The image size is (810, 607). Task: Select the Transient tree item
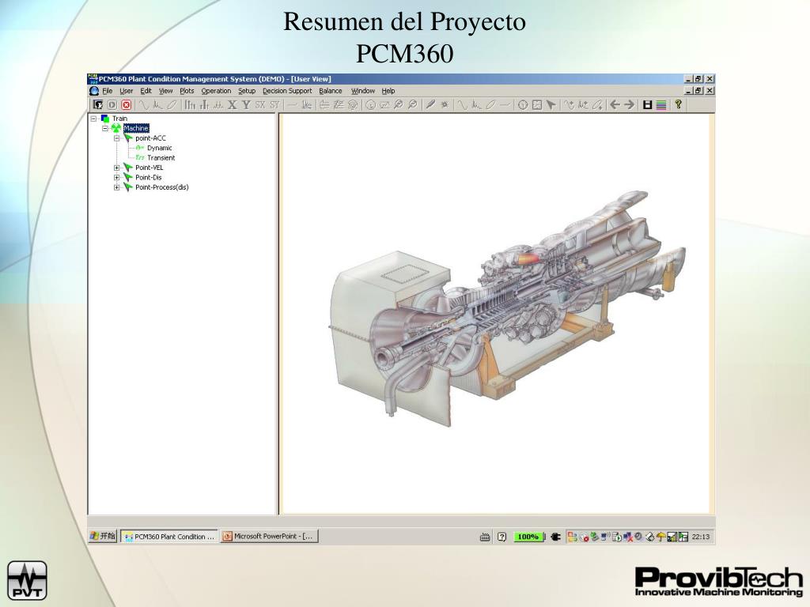pos(161,158)
